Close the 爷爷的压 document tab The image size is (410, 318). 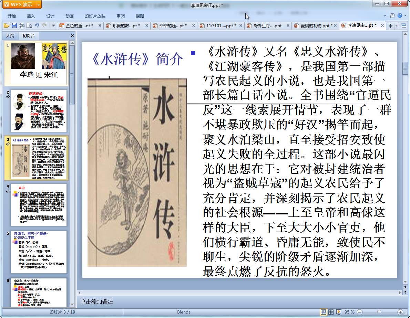pyautogui.click(x=194, y=25)
